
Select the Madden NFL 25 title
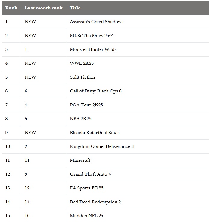pyautogui.click(x=86, y=216)
